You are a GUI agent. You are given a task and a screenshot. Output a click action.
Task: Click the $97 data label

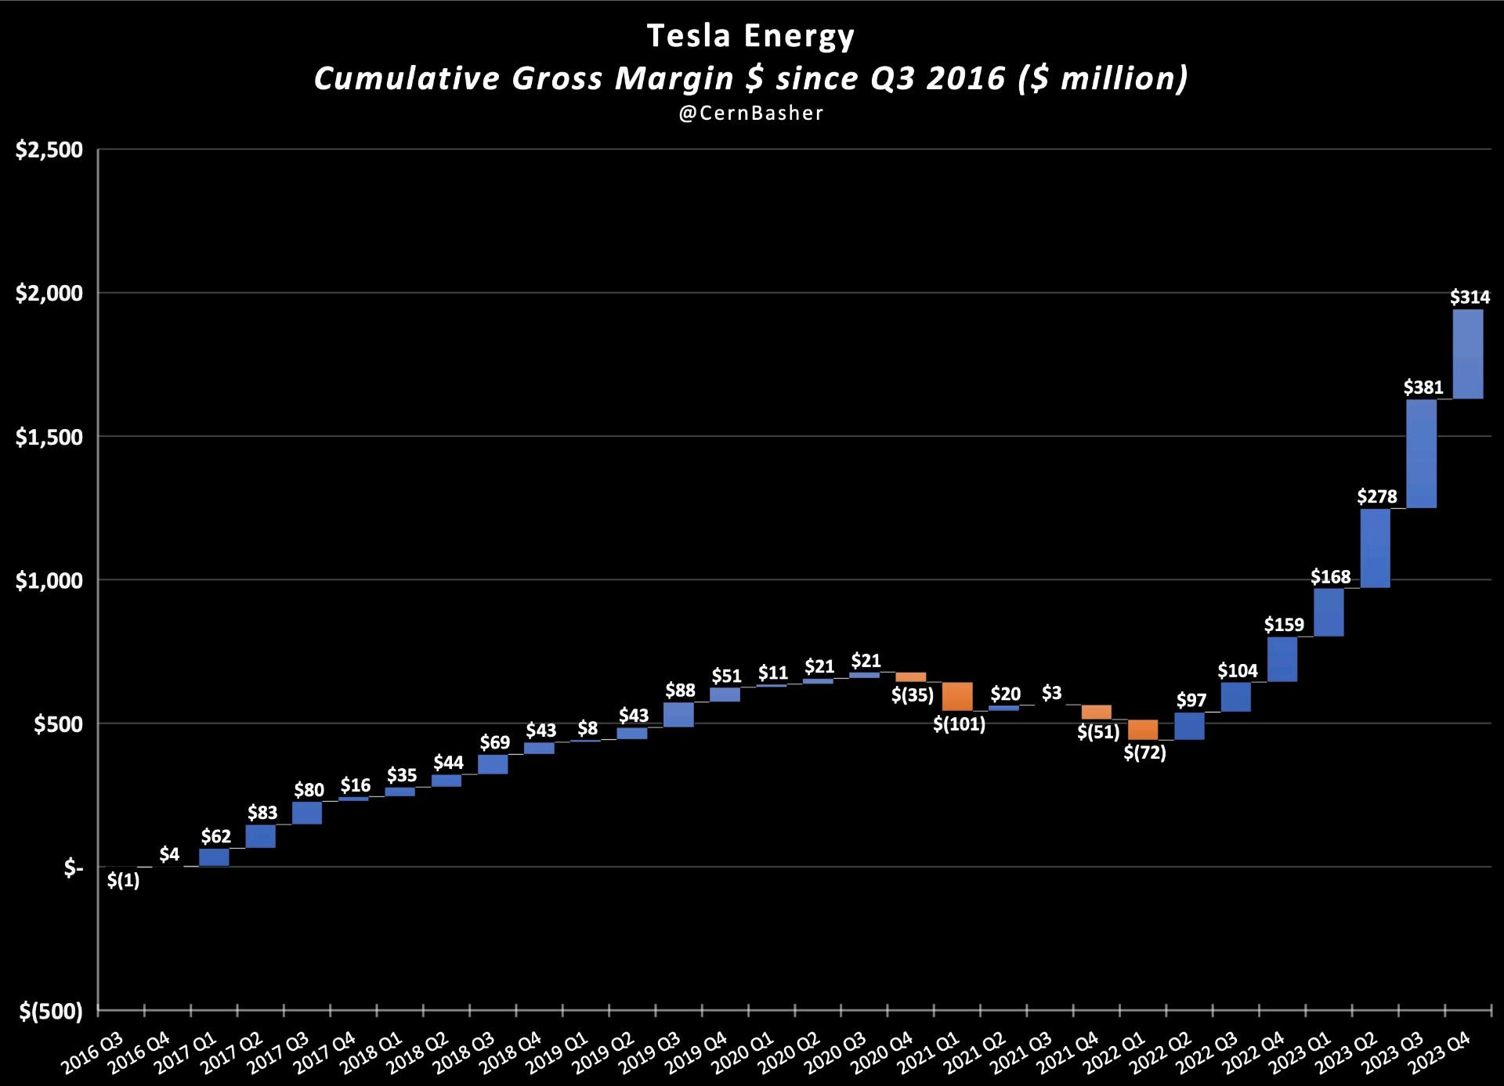point(1191,700)
